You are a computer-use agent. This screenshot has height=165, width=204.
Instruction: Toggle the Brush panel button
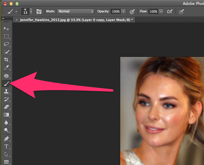tap(39, 11)
